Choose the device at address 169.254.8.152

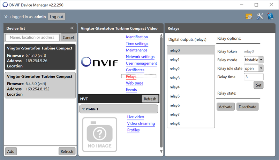point(40,85)
